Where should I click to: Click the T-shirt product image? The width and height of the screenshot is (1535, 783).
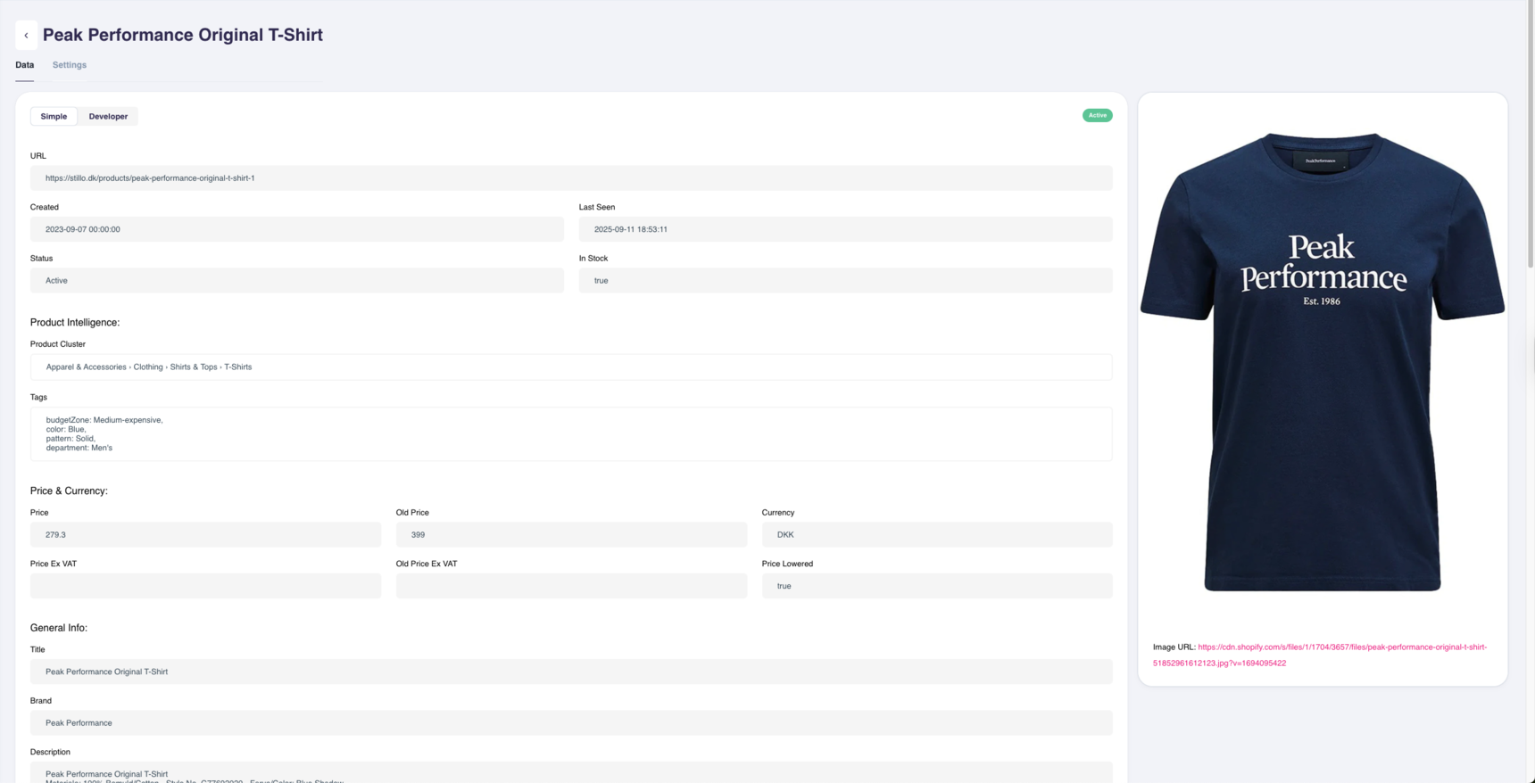pyautogui.click(x=1322, y=361)
